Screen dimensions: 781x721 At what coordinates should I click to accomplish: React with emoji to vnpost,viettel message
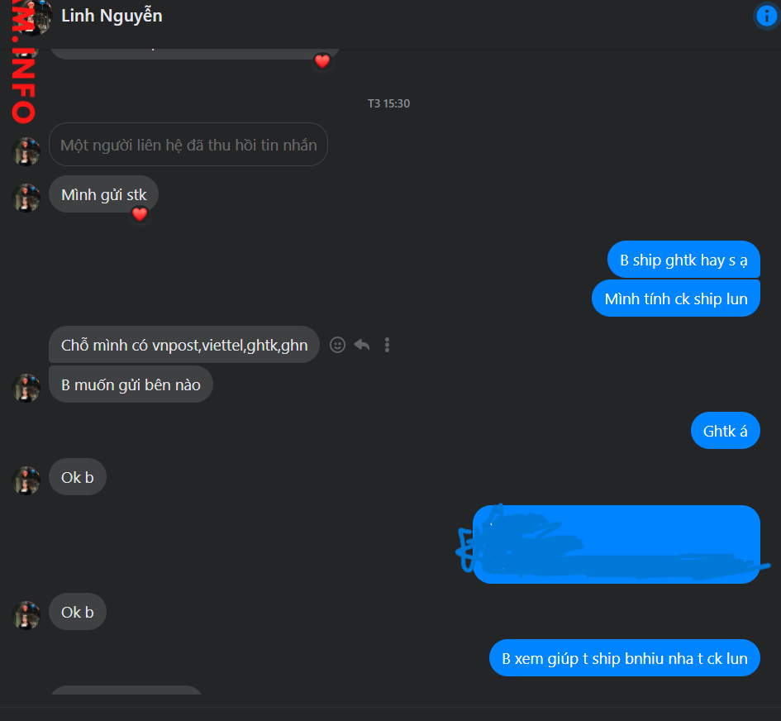point(337,345)
